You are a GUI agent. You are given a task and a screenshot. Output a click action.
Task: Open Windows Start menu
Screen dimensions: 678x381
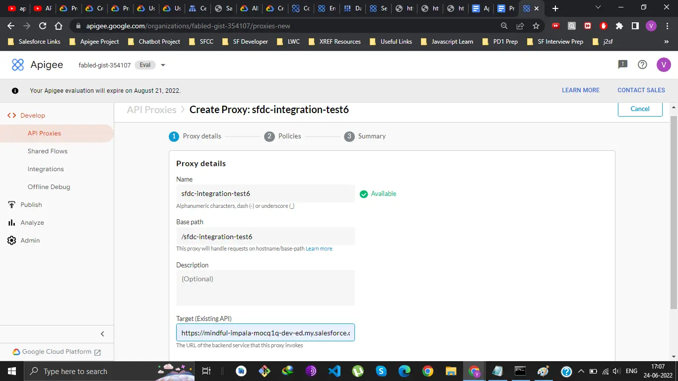click(11, 371)
